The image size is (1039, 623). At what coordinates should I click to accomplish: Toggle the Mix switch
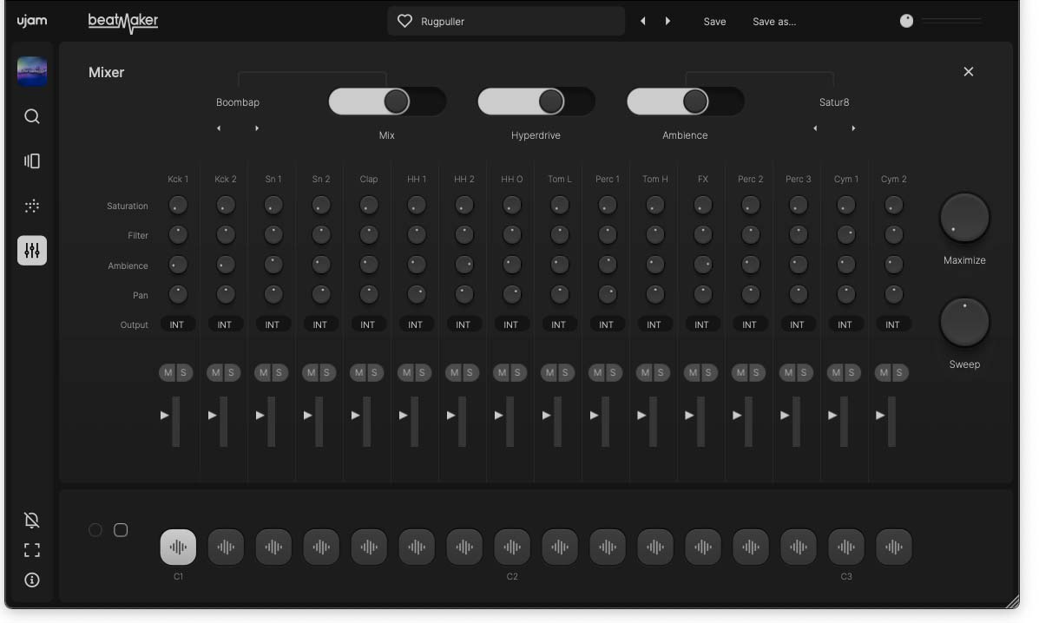click(x=386, y=102)
